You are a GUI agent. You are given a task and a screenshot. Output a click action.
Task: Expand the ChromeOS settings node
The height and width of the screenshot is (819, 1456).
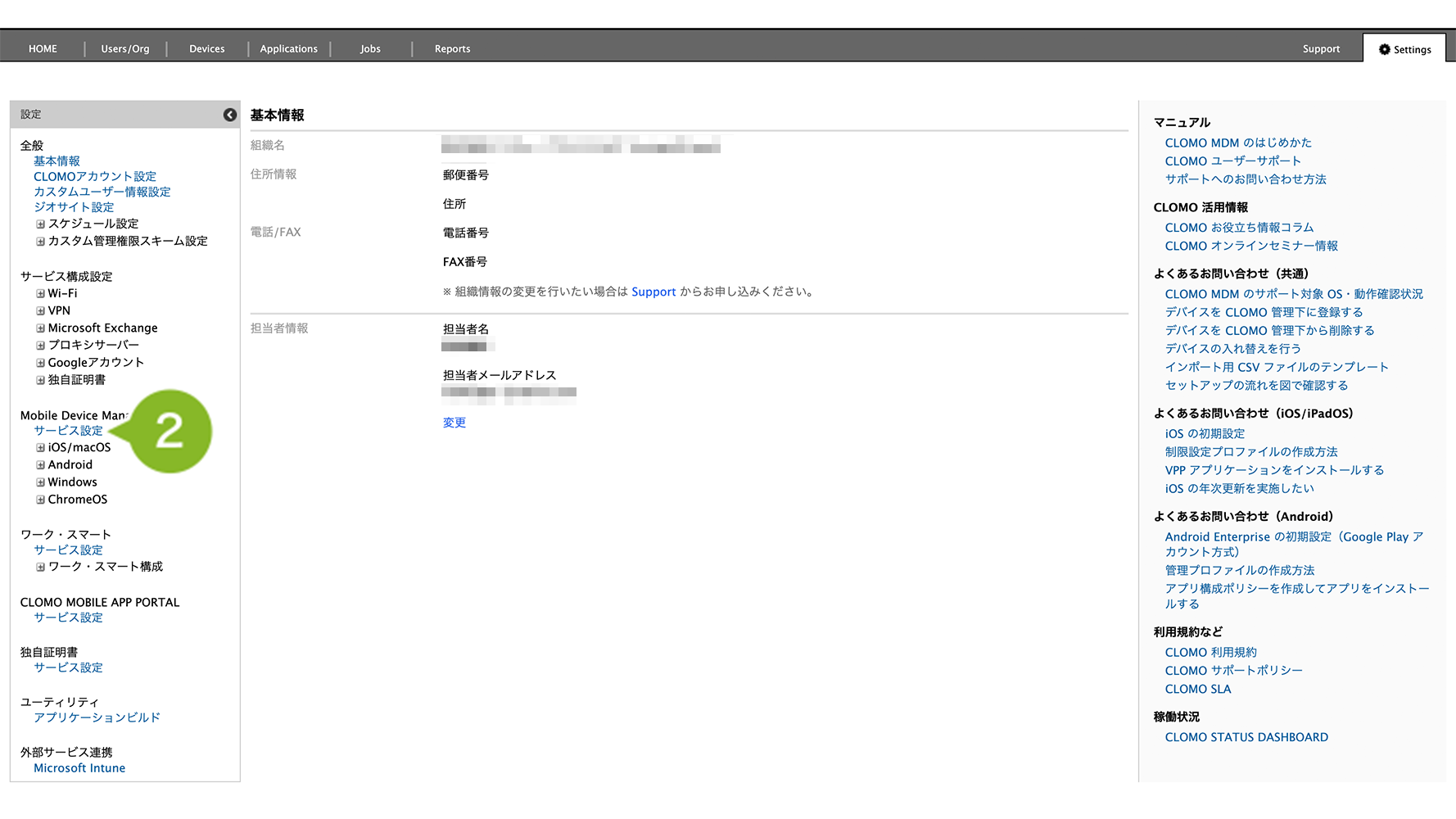tap(40, 500)
